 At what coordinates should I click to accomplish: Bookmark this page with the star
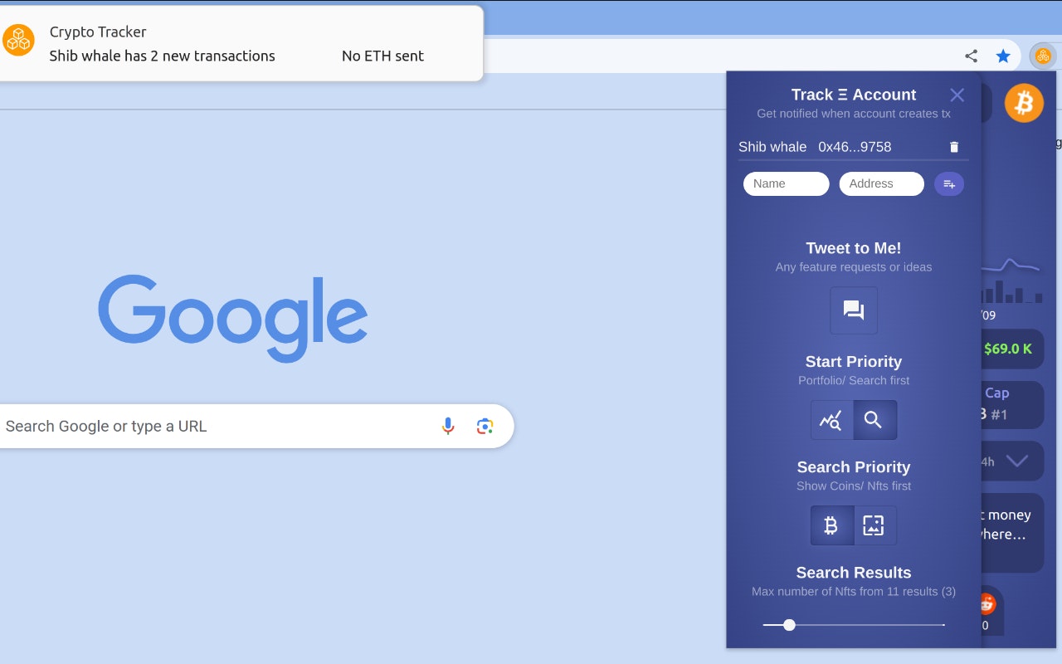[x=1003, y=56]
